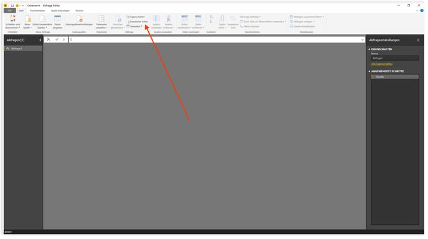Open Verwalten dropdown in Abfrage group
This screenshot has height=239, width=428.
pos(134,26)
